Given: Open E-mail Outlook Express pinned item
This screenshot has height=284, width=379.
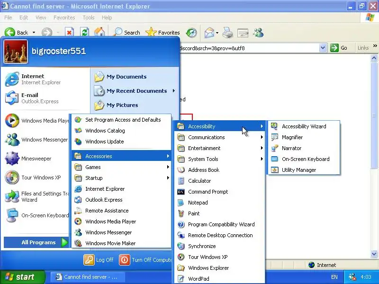Looking at the screenshot, I should (45, 98).
